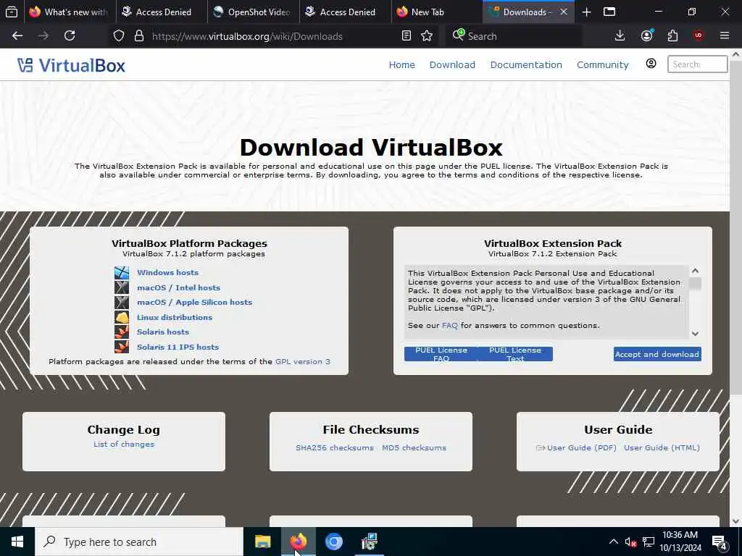Open the Firefox hamburger menu

725,36
